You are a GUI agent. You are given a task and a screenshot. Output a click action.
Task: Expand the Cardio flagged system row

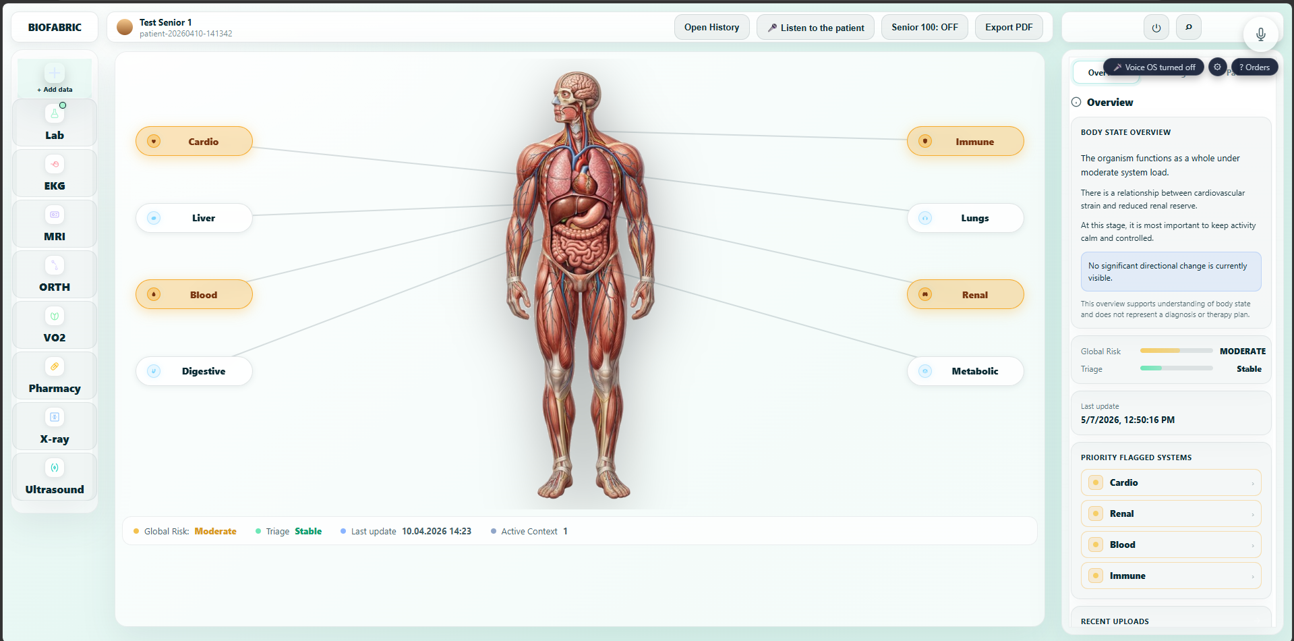click(1171, 482)
